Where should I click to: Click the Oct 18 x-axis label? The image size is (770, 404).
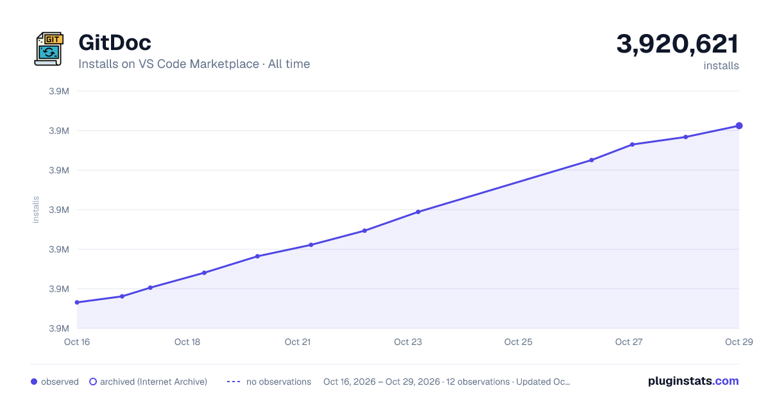tap(187, 342)
